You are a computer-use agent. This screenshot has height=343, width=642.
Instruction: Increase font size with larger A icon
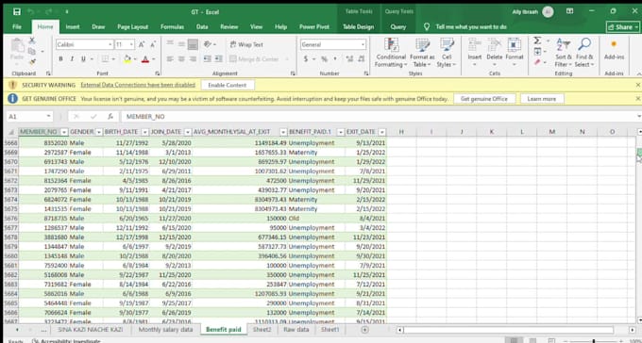click(x=142, y=44)
